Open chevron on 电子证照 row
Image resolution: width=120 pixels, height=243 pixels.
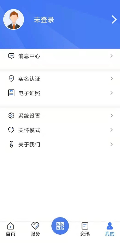coord(111,93)
